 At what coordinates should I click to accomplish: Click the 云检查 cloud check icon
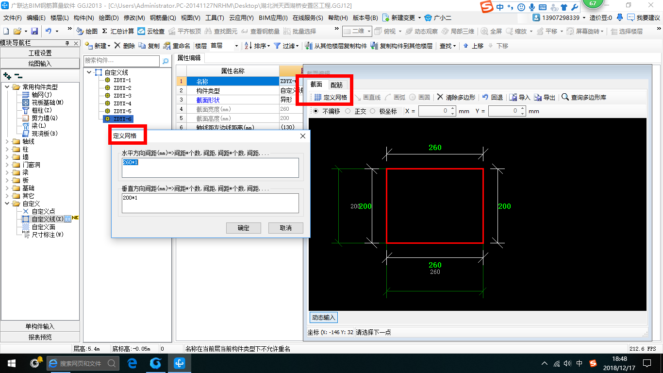point(141,31)
